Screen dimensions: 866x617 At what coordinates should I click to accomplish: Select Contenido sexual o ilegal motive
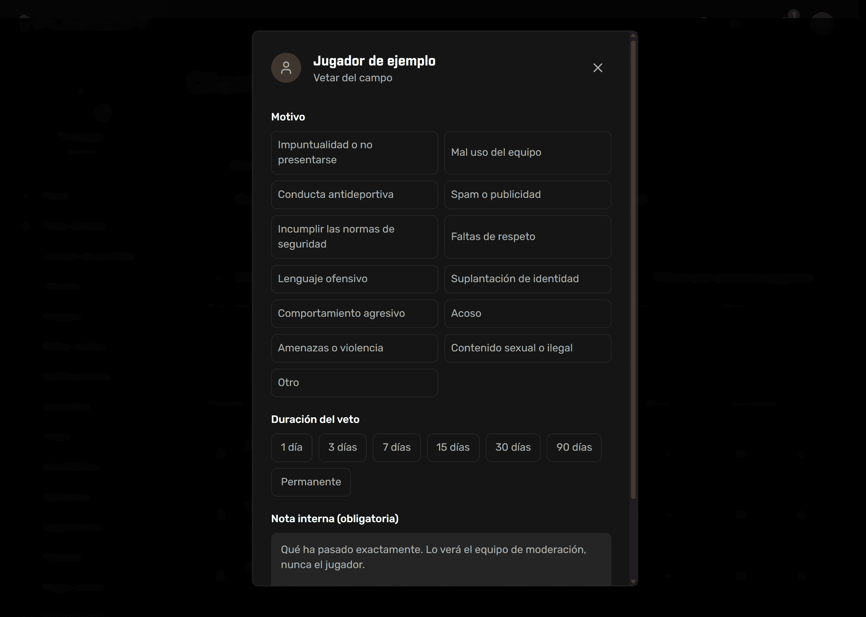point(528,348)
